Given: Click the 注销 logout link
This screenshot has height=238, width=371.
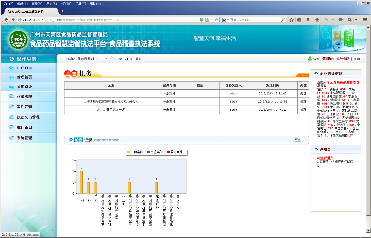Looking at the screenshot, I should click(357, 59).
